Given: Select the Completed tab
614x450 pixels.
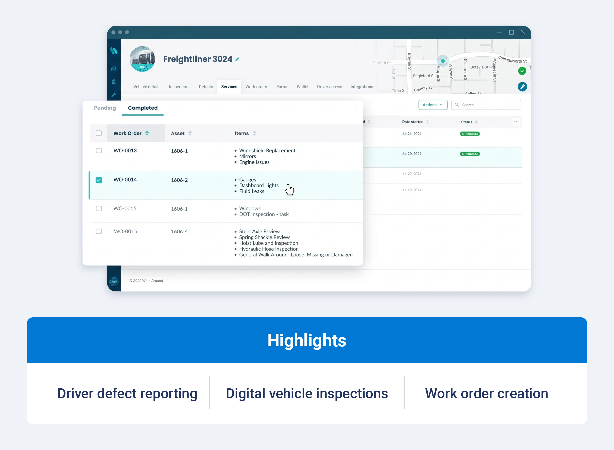Looking at the screenshot, I should [143, 108].
